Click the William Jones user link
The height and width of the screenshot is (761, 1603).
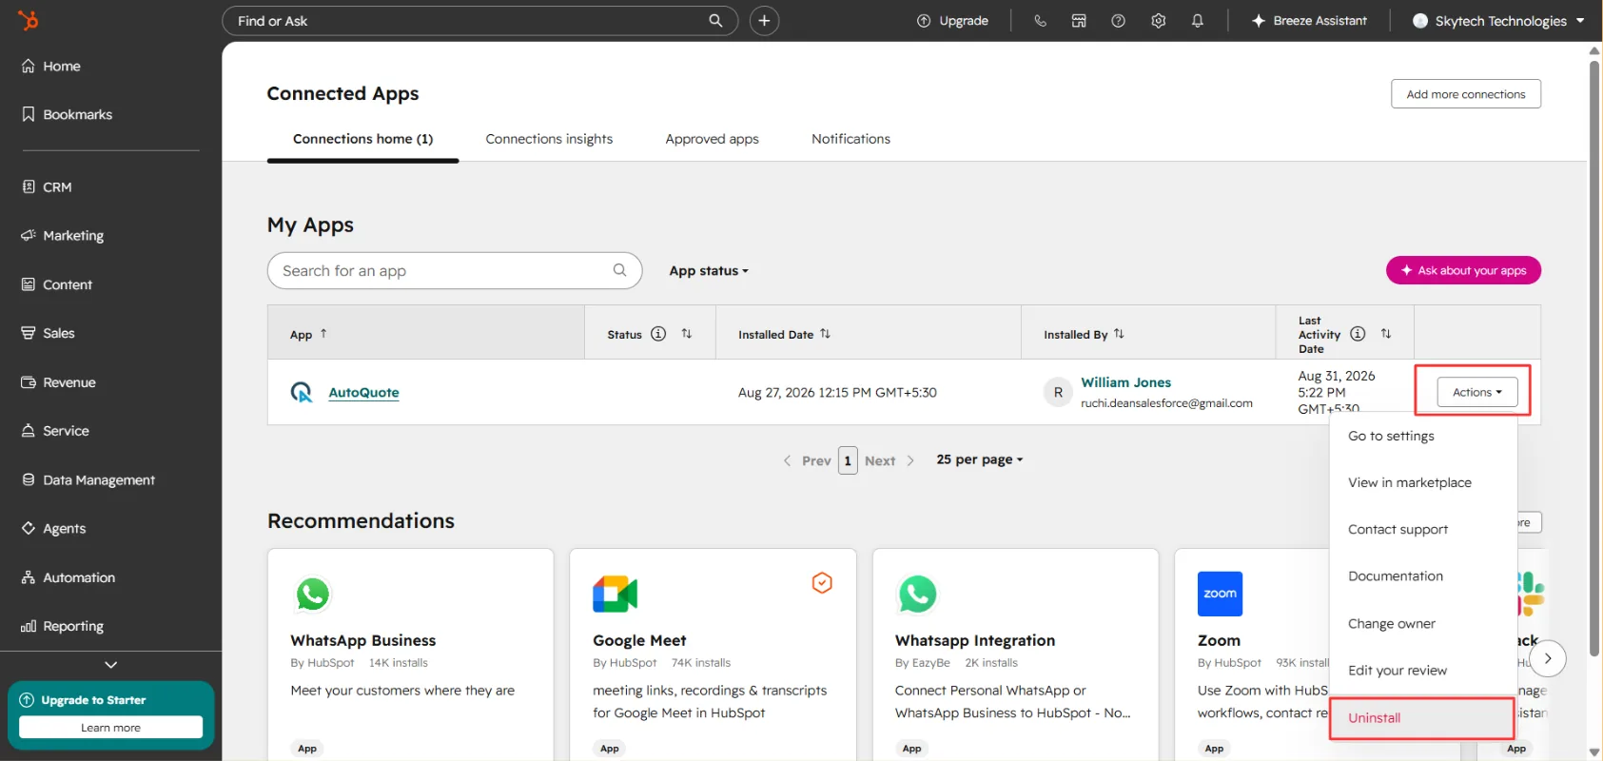tap(1125, 382)
